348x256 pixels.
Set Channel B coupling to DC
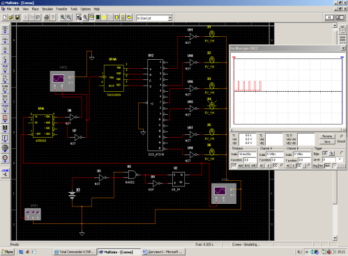tap(299, 166)
